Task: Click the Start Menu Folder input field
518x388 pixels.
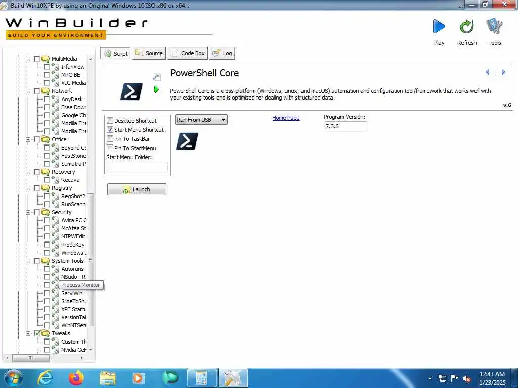Action: click(x=137, y=167)
